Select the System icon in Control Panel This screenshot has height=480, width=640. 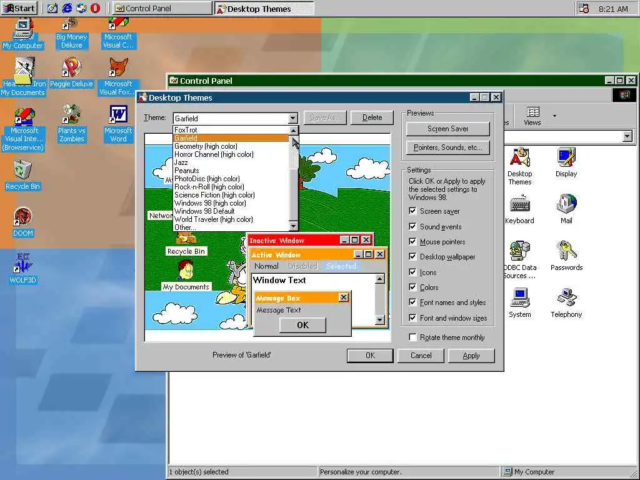click(519, 303)
